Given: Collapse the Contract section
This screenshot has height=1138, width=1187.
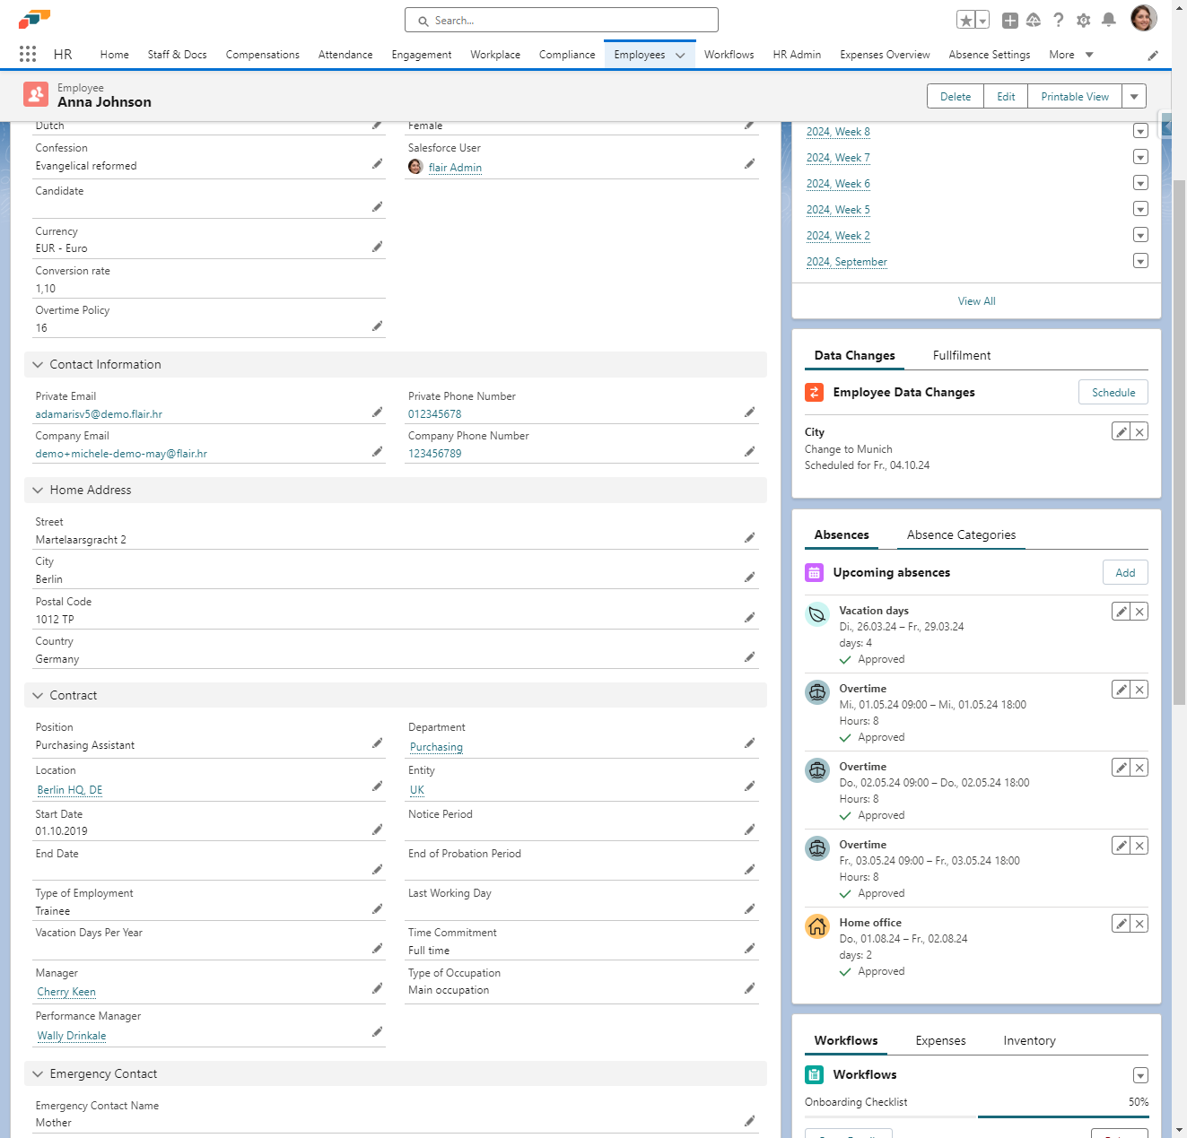Looking at the screenshot, I should pos(38,696).
